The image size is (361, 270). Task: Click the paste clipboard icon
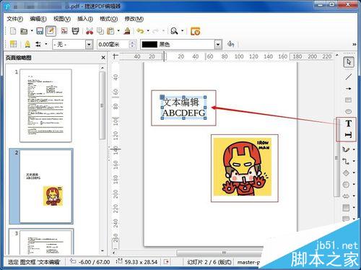(x=110, y=31)
